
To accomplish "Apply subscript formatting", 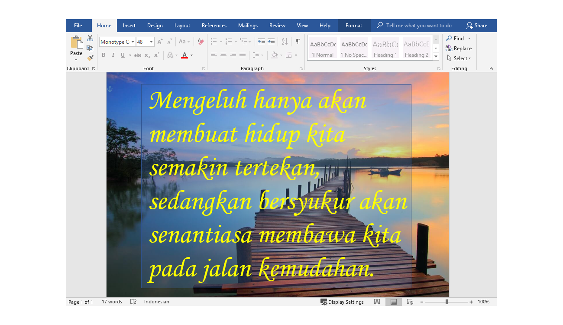I will [147, 55].
